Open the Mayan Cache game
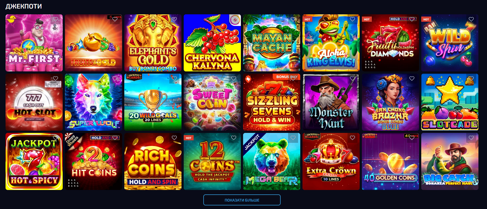Screen dimensions: 487x209 click(272, 43)
